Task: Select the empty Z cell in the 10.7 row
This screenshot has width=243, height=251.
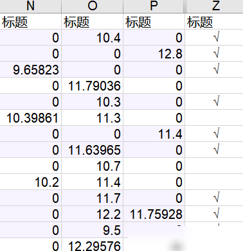Action: point(214,166)
